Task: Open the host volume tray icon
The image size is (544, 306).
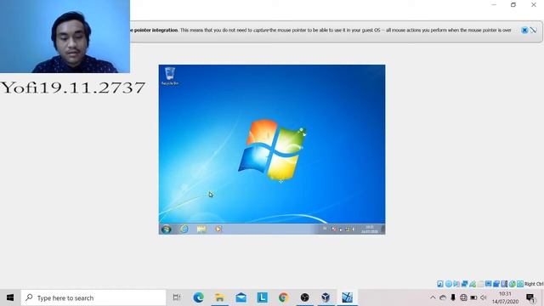Action: tap(484, 297)
